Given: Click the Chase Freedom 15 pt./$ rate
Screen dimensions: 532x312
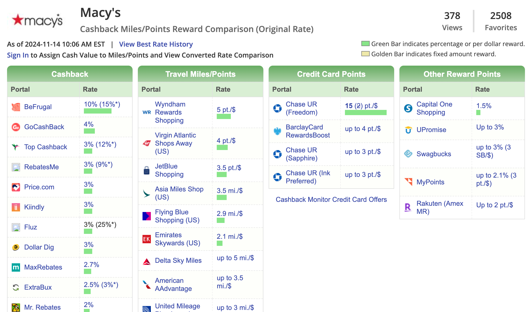Looking at the screenshot, I should [x=361, y=106].
